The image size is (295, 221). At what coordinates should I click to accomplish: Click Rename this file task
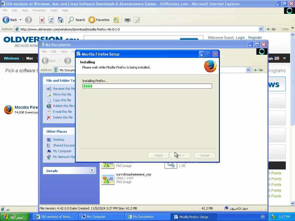point(61,89)
